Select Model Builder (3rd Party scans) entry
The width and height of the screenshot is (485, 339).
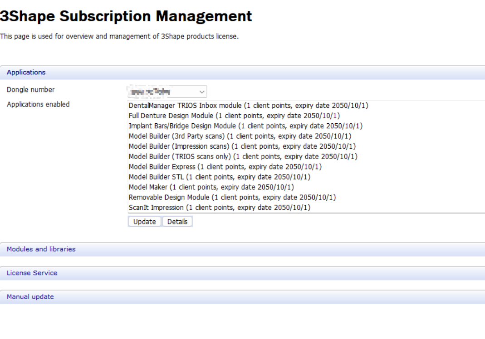tap(240, 136)
